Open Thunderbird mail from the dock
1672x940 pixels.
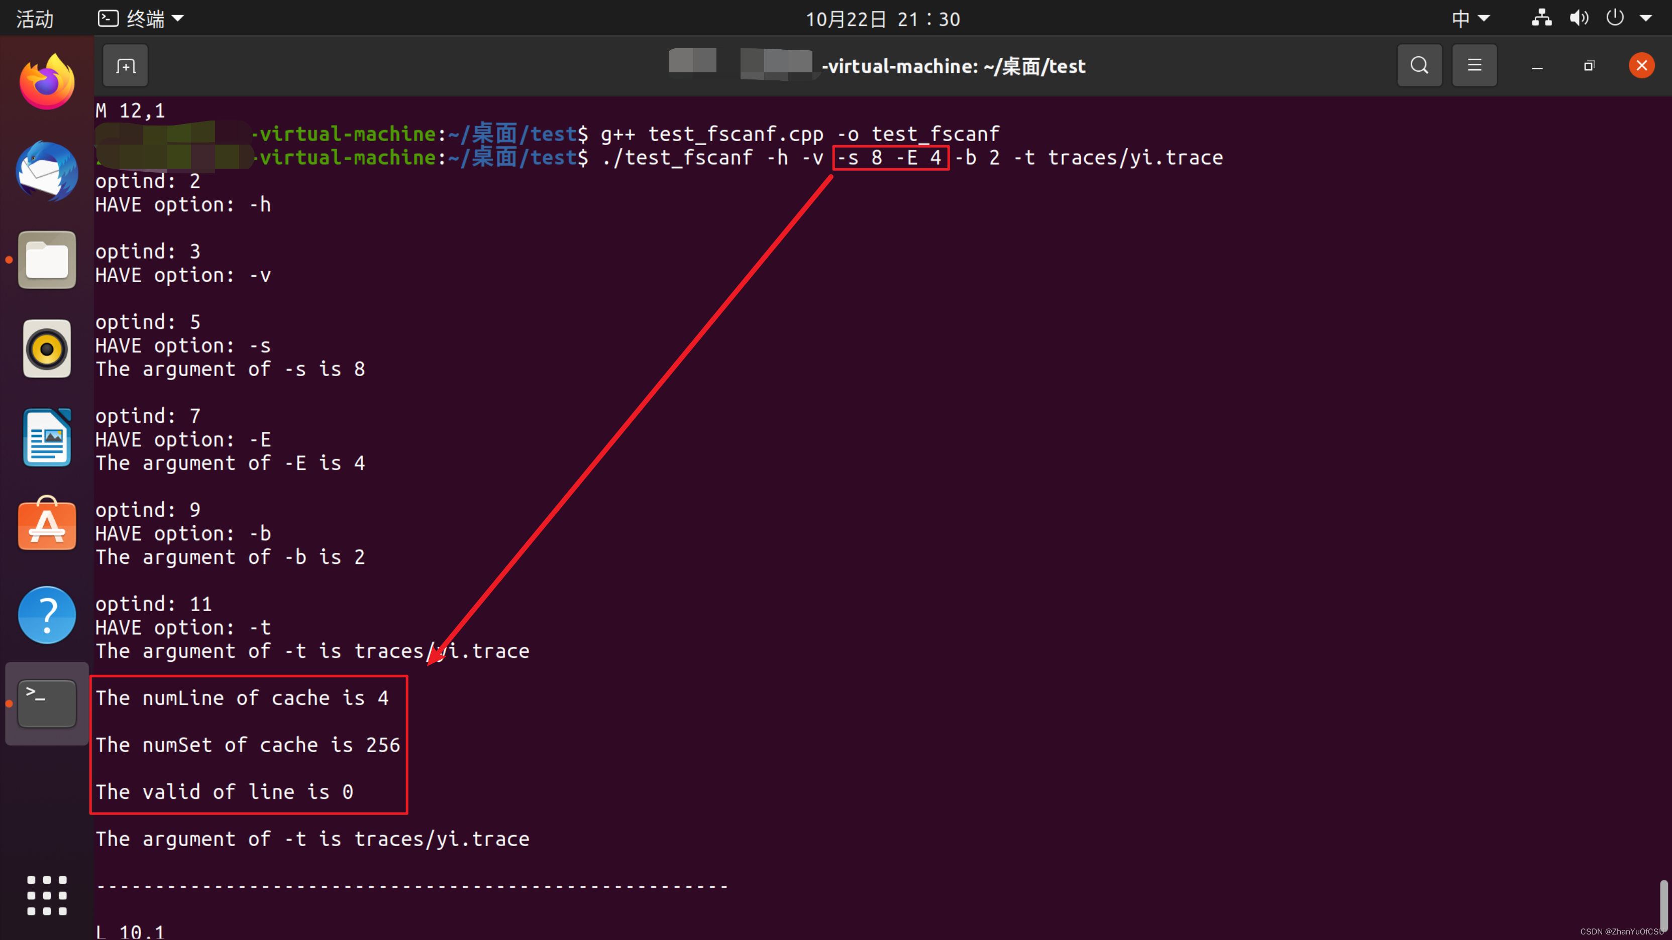tap(47, 171)
